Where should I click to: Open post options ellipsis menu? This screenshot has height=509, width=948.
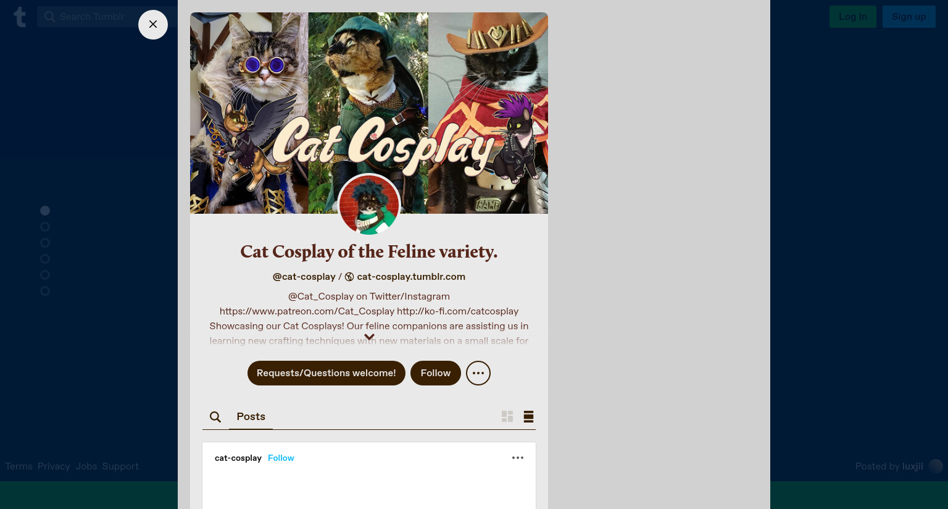518,458
